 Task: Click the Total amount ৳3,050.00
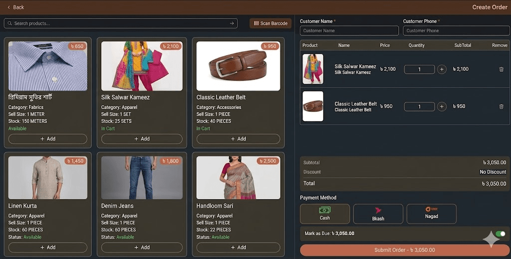coord(494,184)
